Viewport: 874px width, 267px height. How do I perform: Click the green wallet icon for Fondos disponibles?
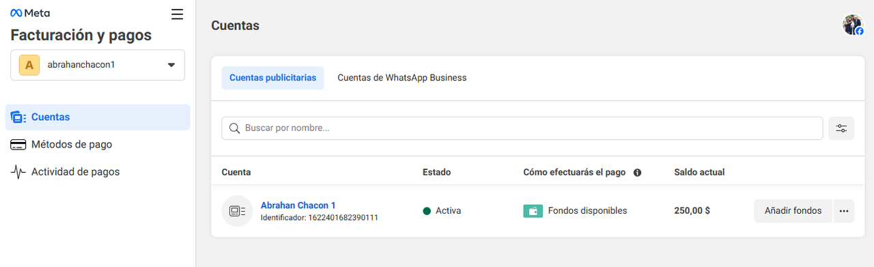click(533, 211)
